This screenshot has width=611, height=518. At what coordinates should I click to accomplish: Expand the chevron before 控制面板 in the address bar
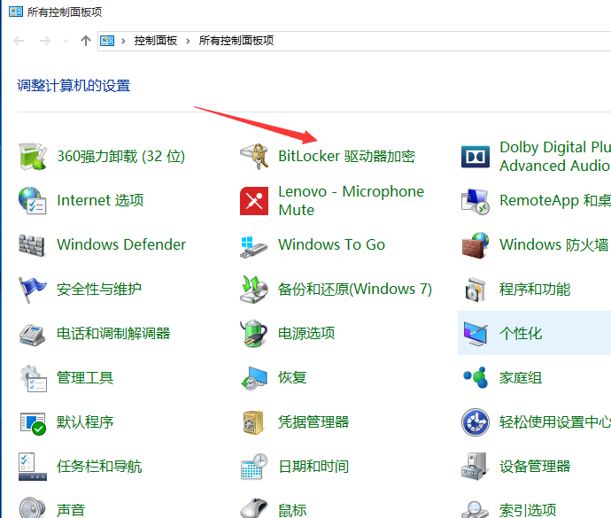[x=123, y=41]
